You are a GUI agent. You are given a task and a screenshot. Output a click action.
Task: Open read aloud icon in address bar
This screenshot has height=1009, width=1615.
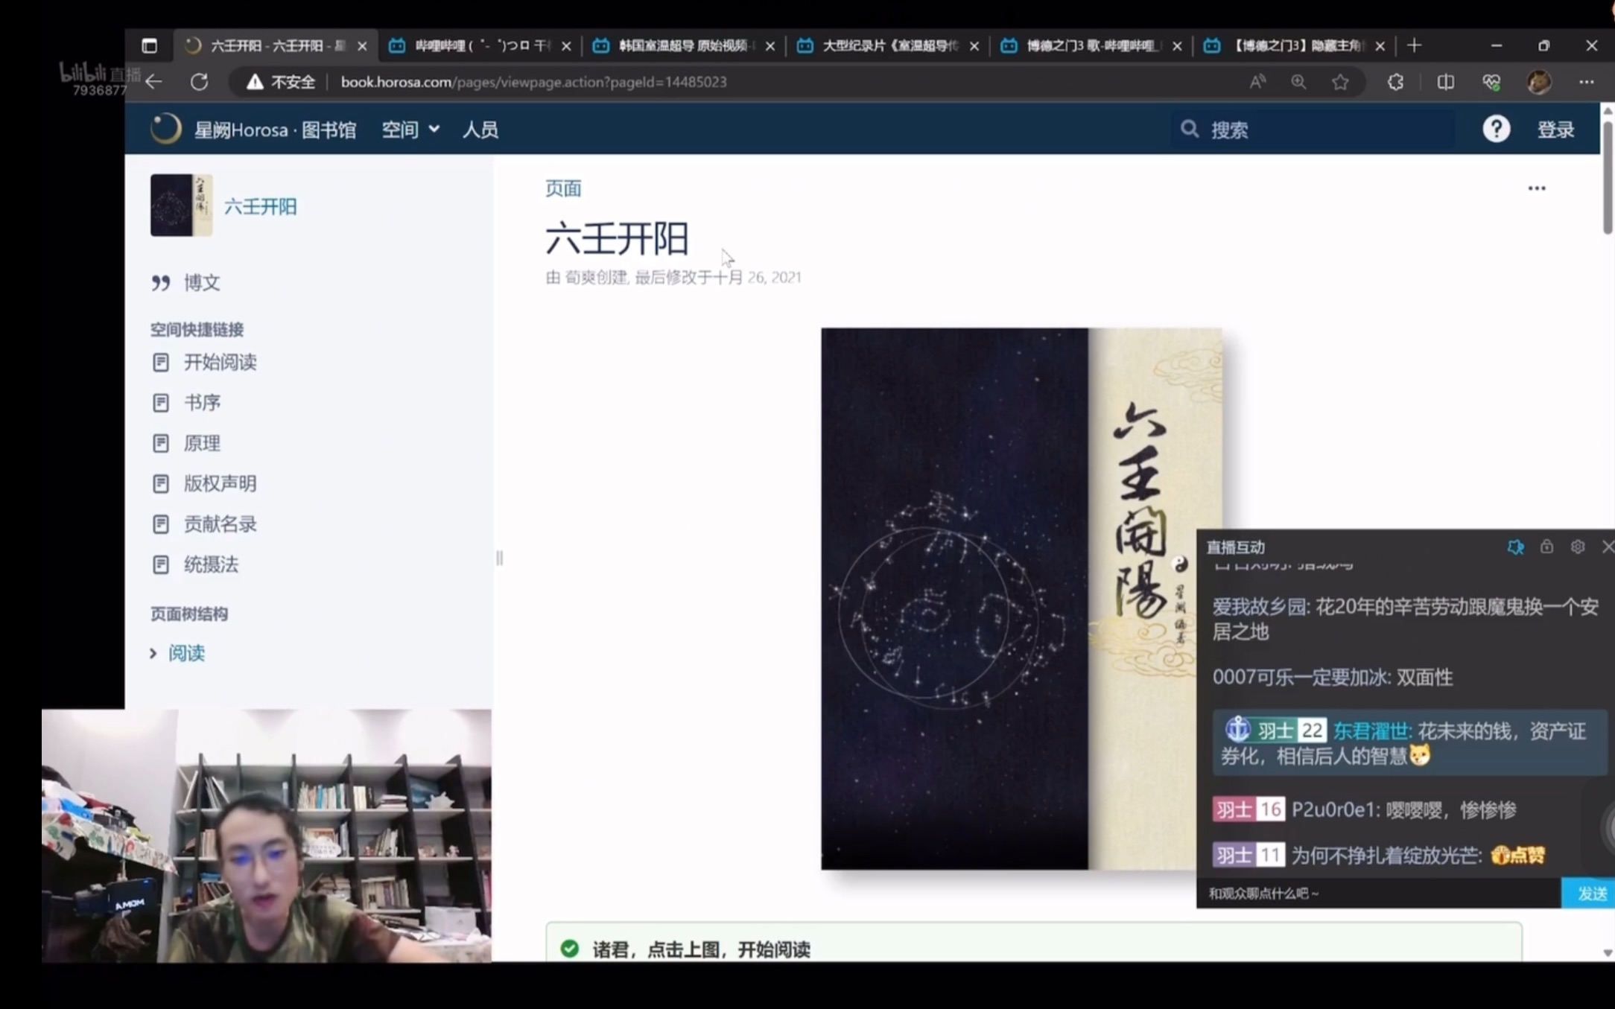pyautogui.click(x=1257, y=82)
